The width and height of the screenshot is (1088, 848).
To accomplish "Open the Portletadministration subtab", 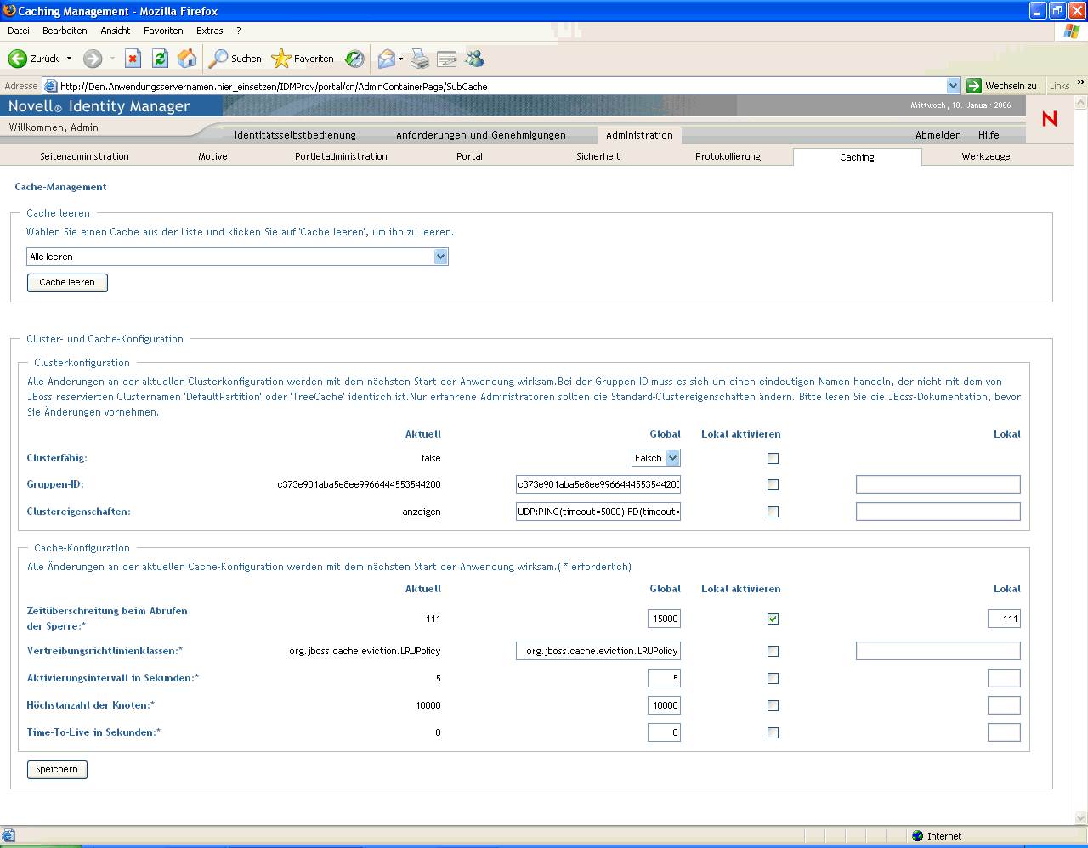I will (x=341, y=156).
